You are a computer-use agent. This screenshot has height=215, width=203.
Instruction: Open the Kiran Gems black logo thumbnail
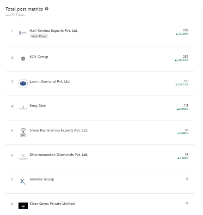tap(23, 206)
